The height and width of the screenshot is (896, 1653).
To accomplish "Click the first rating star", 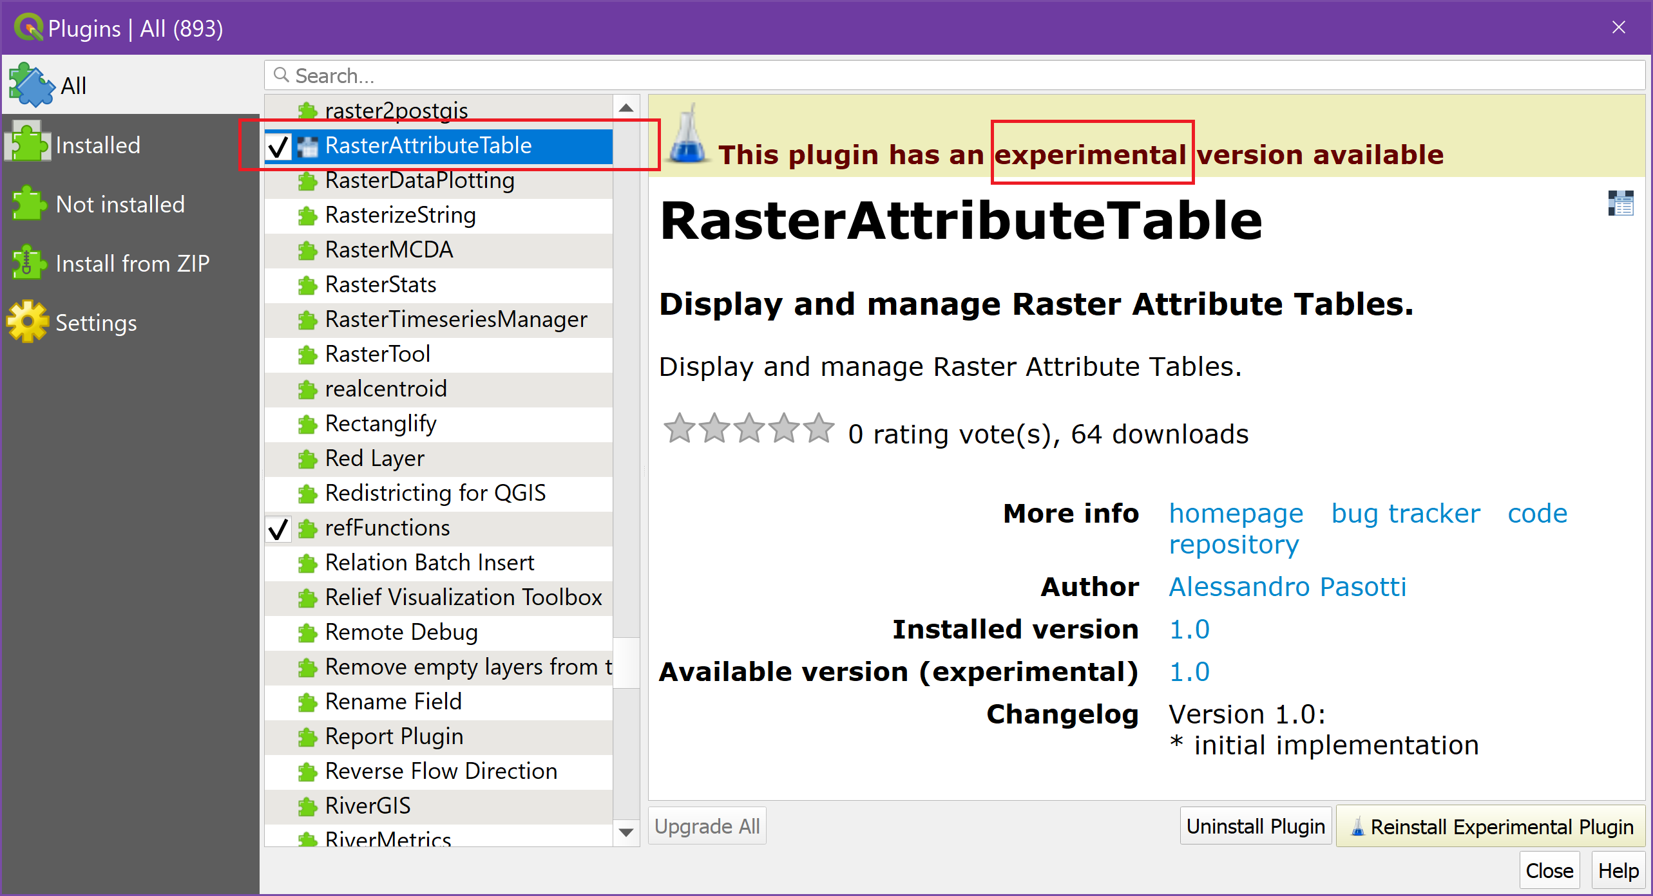I will [x=680, y=428].
